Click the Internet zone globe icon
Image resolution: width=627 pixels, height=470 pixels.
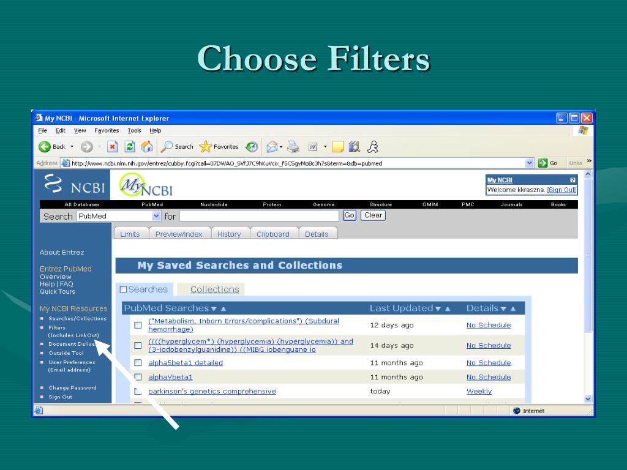coord(517,411)
